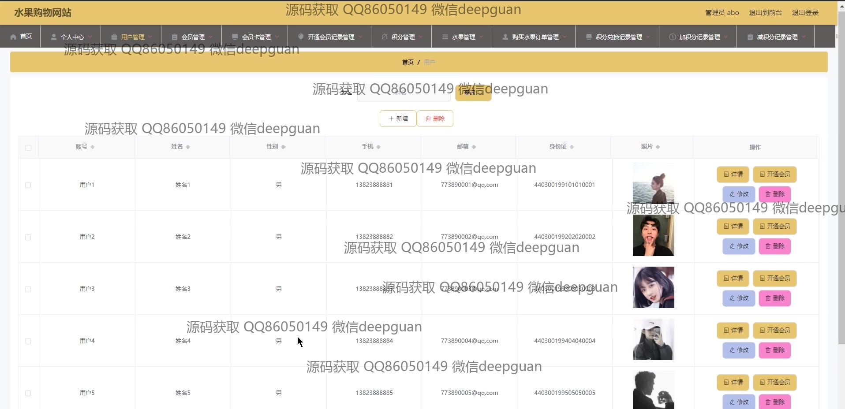Select the checkbox for 用户3 row
The height and width of the screenshot is (409, 845).
click(28, 289)
